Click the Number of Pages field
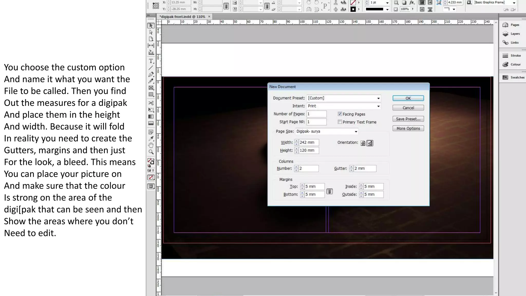Viewport: 526px width, 296px height. (317, 114)
